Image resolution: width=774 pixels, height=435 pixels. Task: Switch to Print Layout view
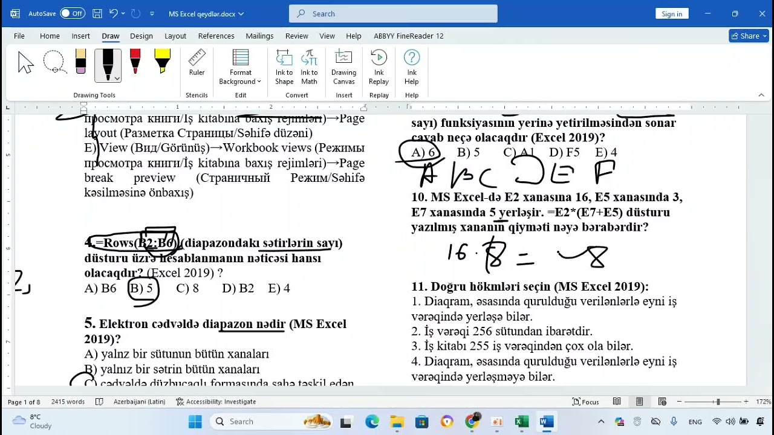coord(639,402)
